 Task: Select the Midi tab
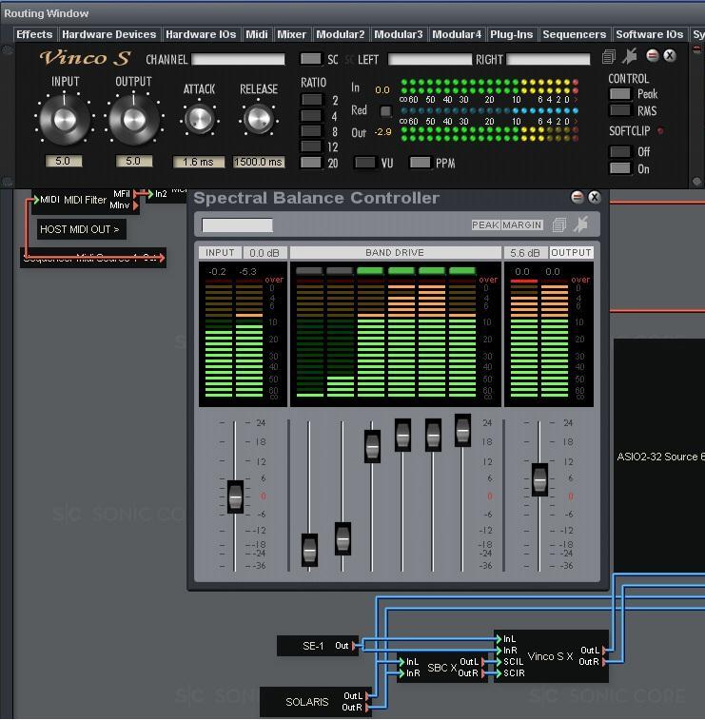click(x=256, y=34)
